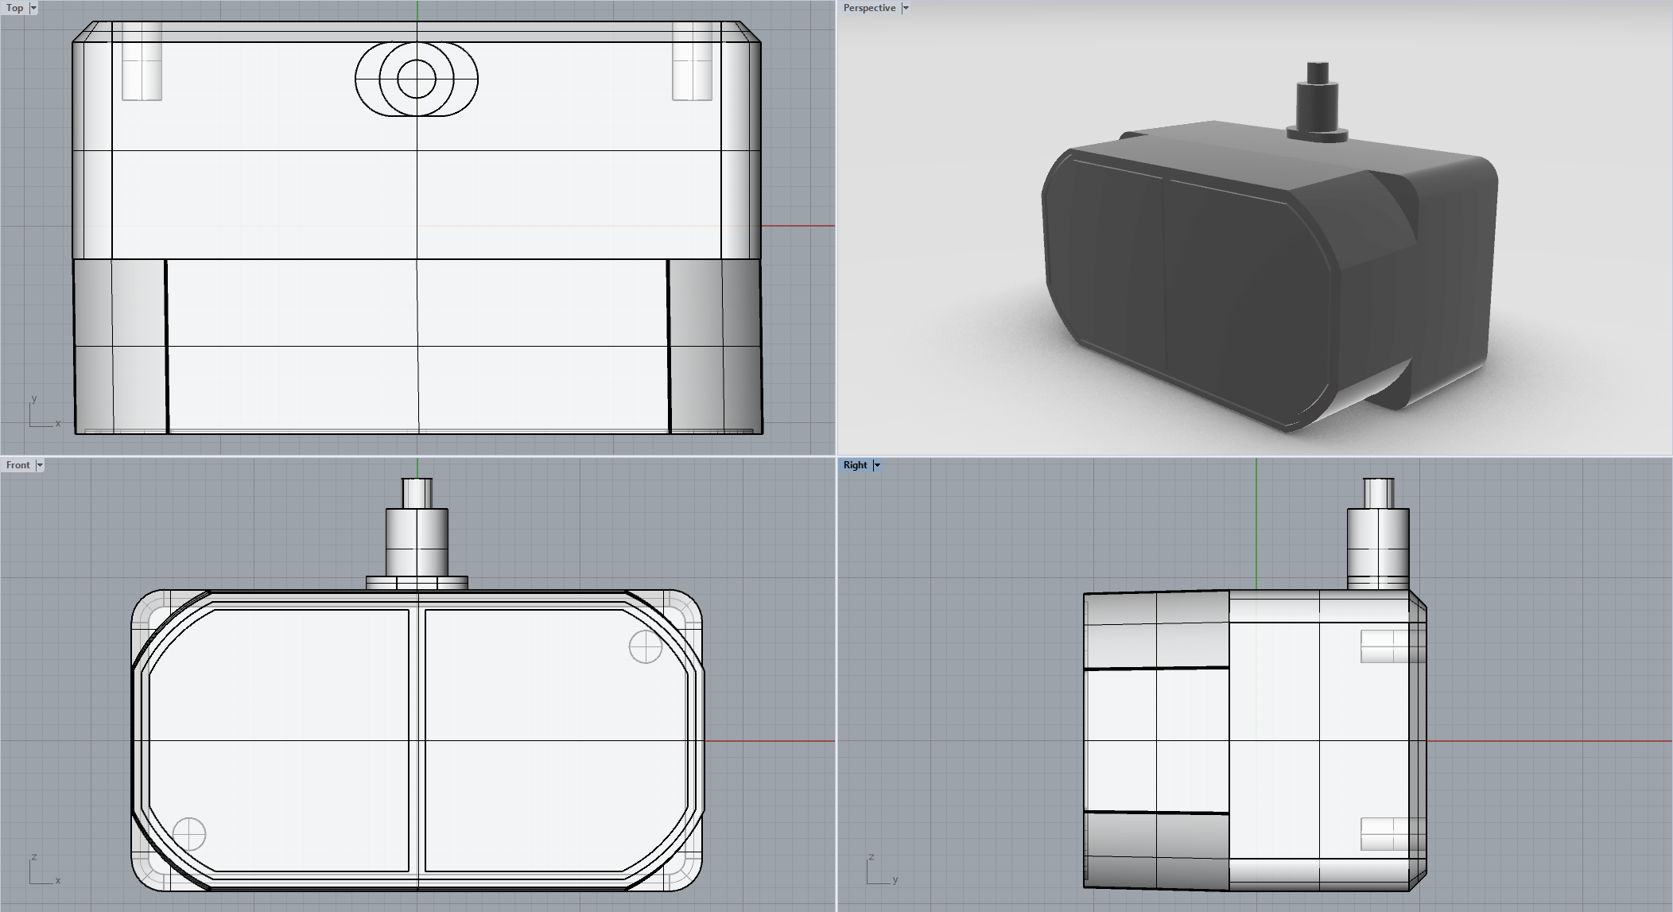Open the Front viewport dropdown arrow
Image resolution: width=1673 pixels, height=912 pixels.
tap(40, 465)
